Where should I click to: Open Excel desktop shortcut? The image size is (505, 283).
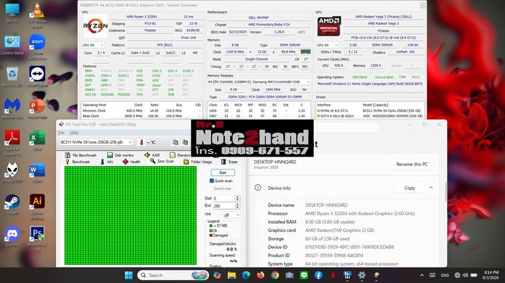click(37, 141)
